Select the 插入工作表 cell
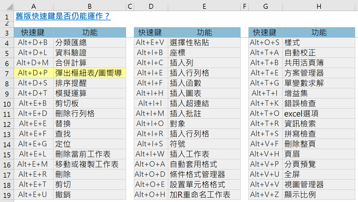Image resolution: width=358 pixels, height=202 pixels. [x=204, y=154]
